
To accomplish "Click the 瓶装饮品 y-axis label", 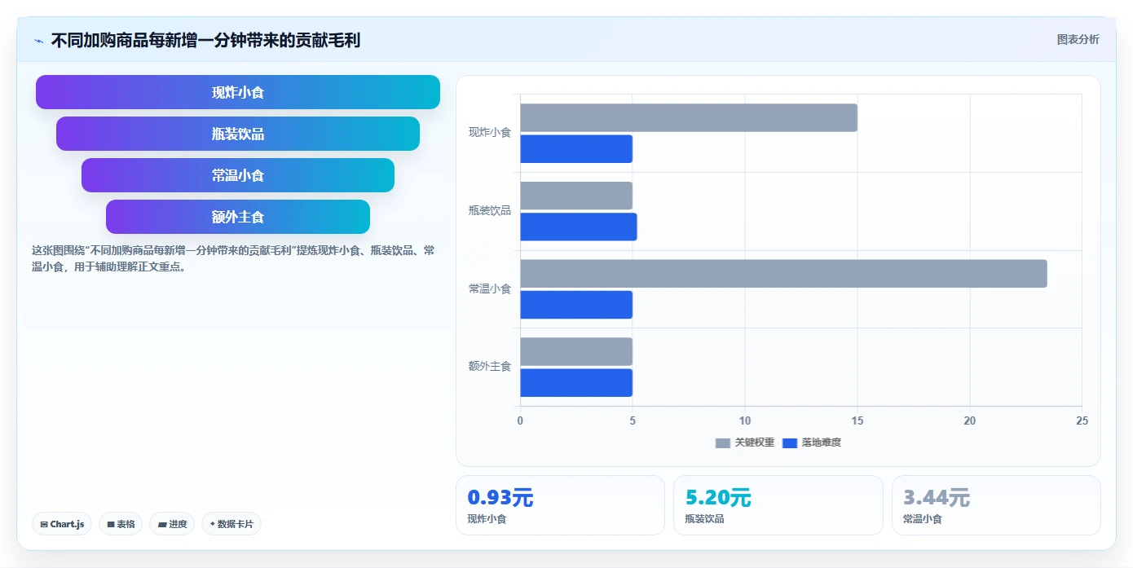I will [490, 210].
